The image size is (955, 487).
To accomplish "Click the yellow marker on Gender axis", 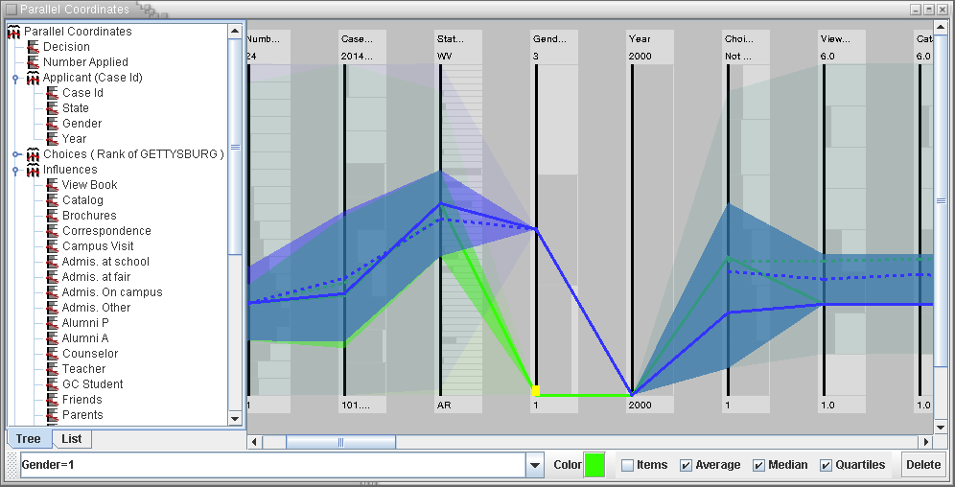I will [536, 390].
